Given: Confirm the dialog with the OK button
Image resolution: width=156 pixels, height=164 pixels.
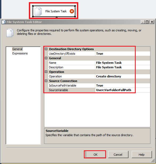Looking at the screenshot, I should pos(95,155).
